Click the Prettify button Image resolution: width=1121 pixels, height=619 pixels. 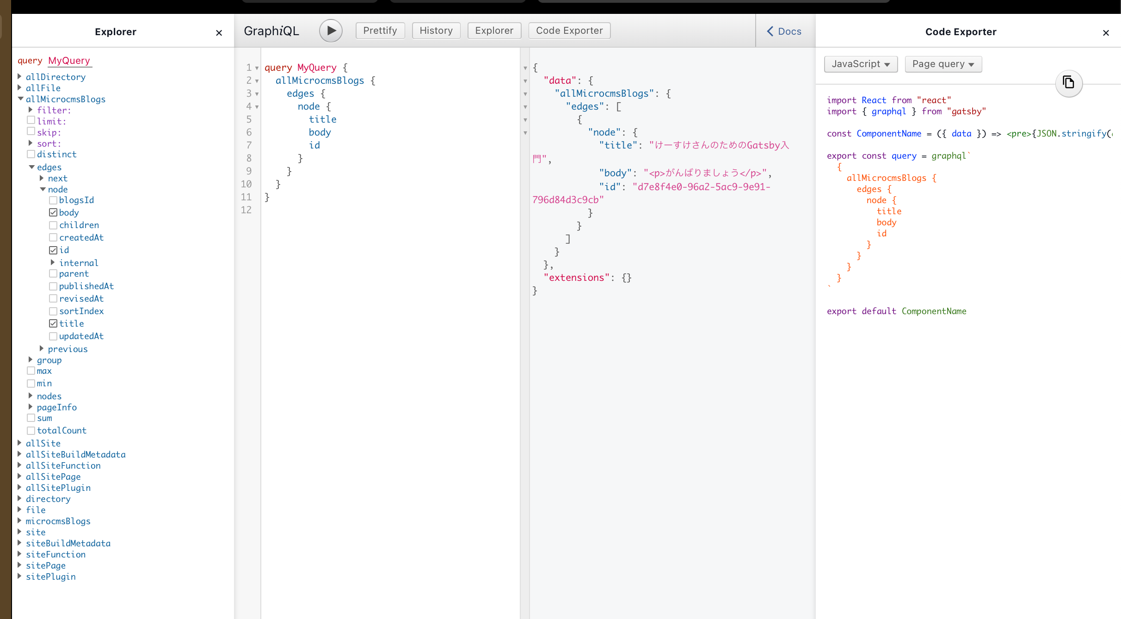point(380,31)
